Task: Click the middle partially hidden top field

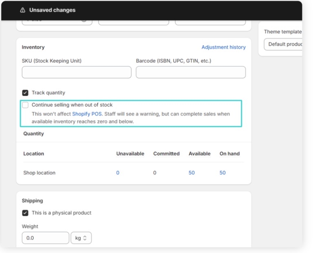Action: (x=134, y=21)
